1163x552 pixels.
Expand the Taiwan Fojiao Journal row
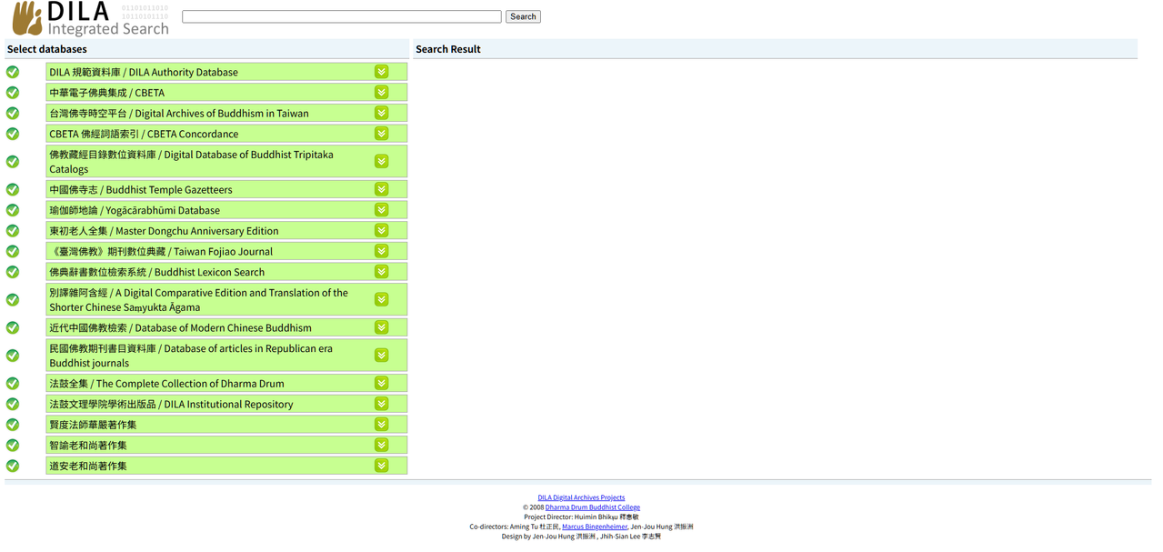point(382,251)
